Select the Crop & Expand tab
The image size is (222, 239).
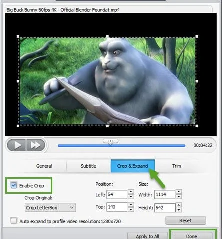coord(133,166)
